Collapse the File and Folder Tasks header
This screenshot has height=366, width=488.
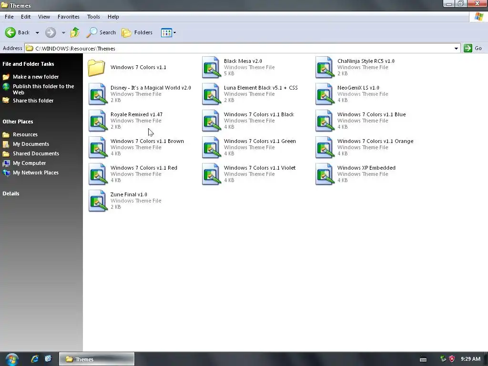pyautogui.click(x=28, y=64)
